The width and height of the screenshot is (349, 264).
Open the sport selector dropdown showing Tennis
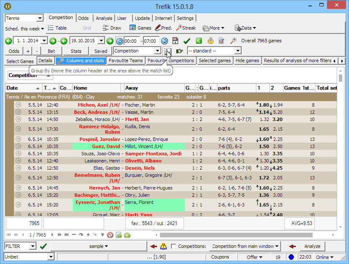(40, 18)
